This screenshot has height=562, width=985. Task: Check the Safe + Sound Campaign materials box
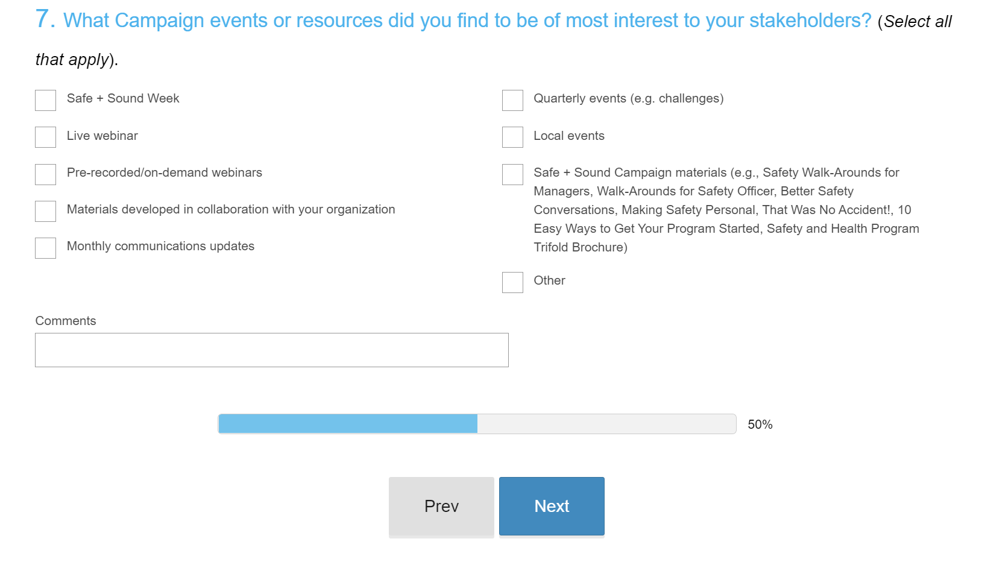pyautogui.click(x=512, y=174)
